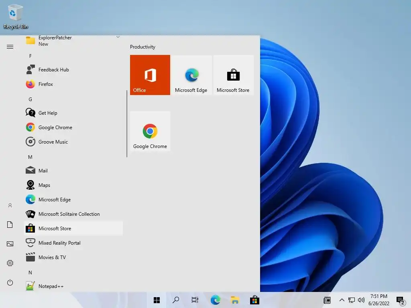Click the taskbar Start button
Viewport: 411px width, 308px height.
click(157, 300)
